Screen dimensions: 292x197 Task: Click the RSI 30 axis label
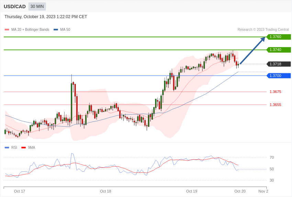(x=272, y=180)
